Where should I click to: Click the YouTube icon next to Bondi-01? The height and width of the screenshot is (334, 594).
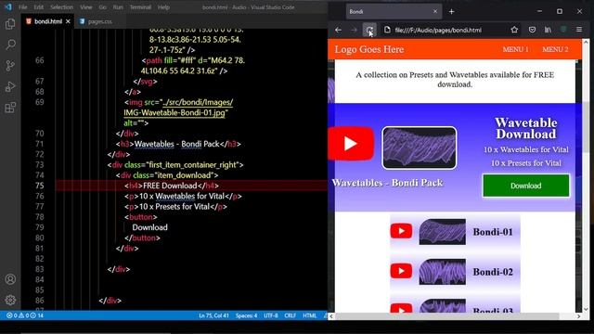click(x=401, y=231)
